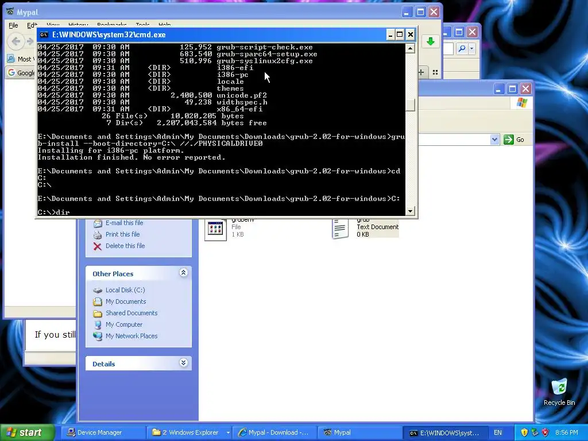The width and height of the screenshot is (588, 441).
Task: Click the 'C:\>dir' prompt line
Action: 53,212
